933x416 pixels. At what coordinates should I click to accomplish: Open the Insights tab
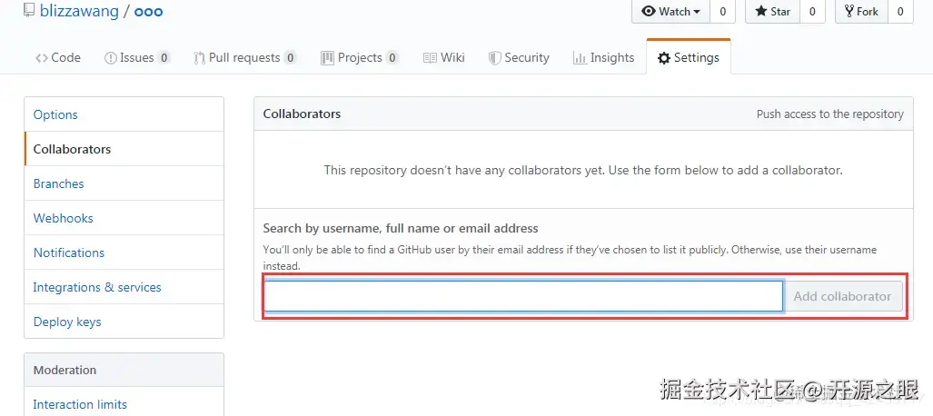pos(603,58)
